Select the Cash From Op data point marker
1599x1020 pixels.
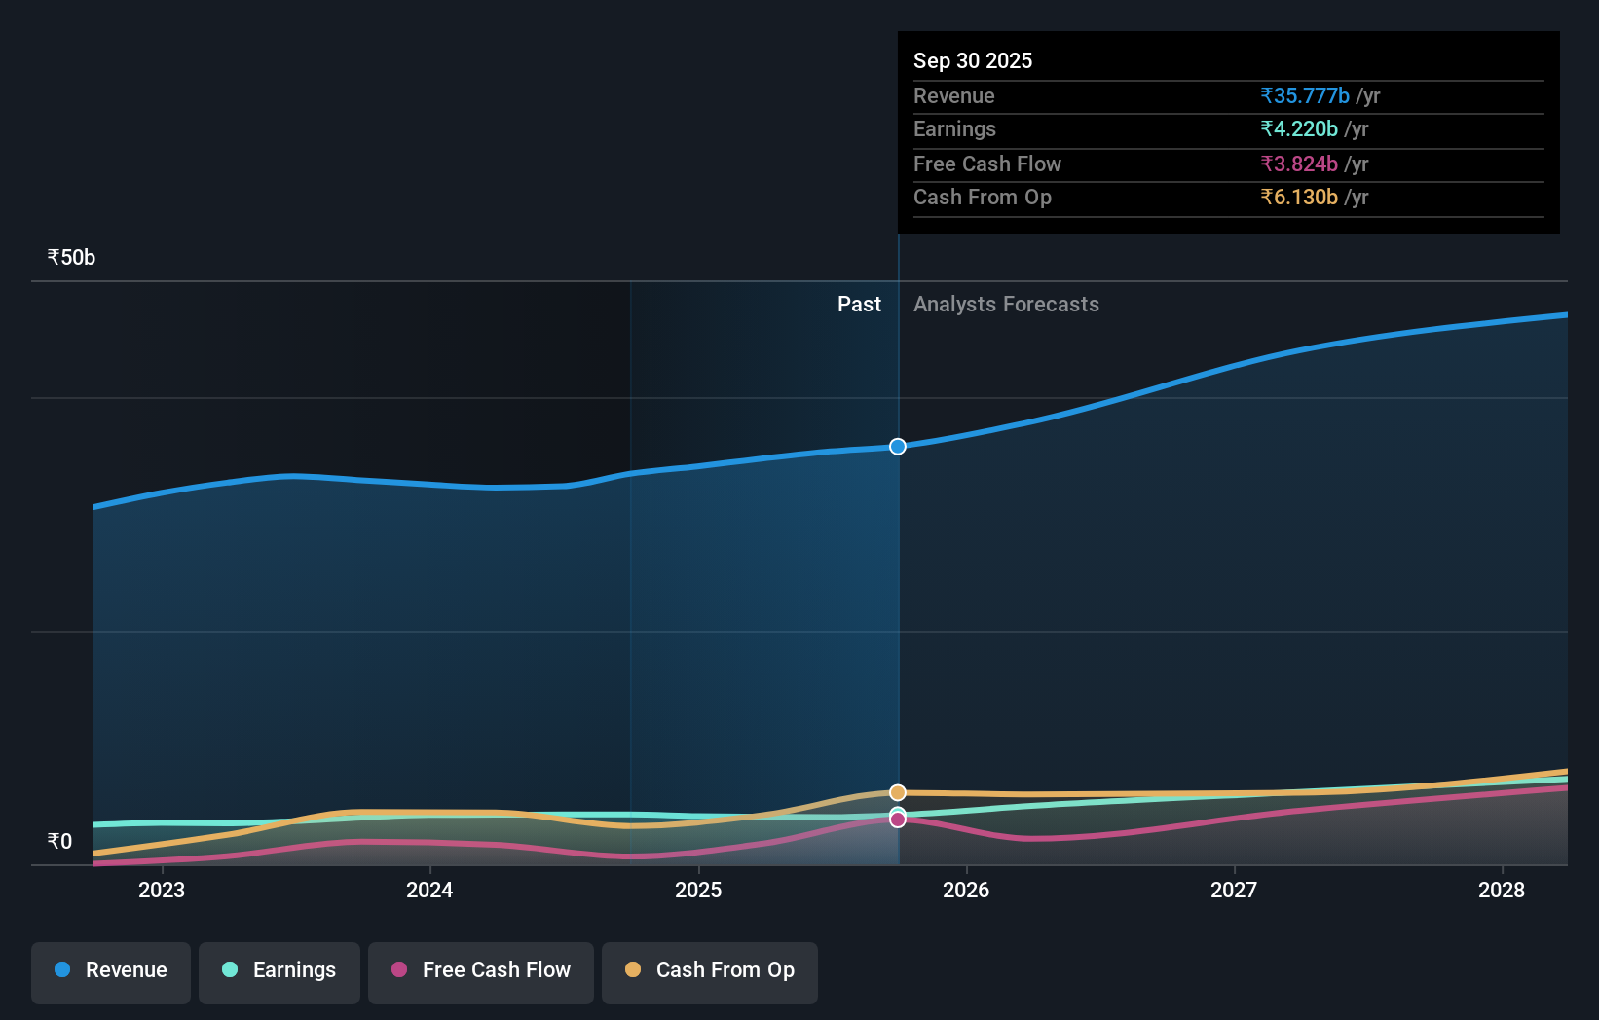click(x=897, y=792)
